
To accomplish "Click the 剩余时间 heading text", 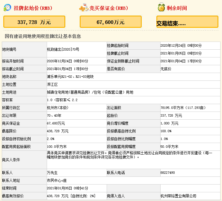I will pos(177,8).
